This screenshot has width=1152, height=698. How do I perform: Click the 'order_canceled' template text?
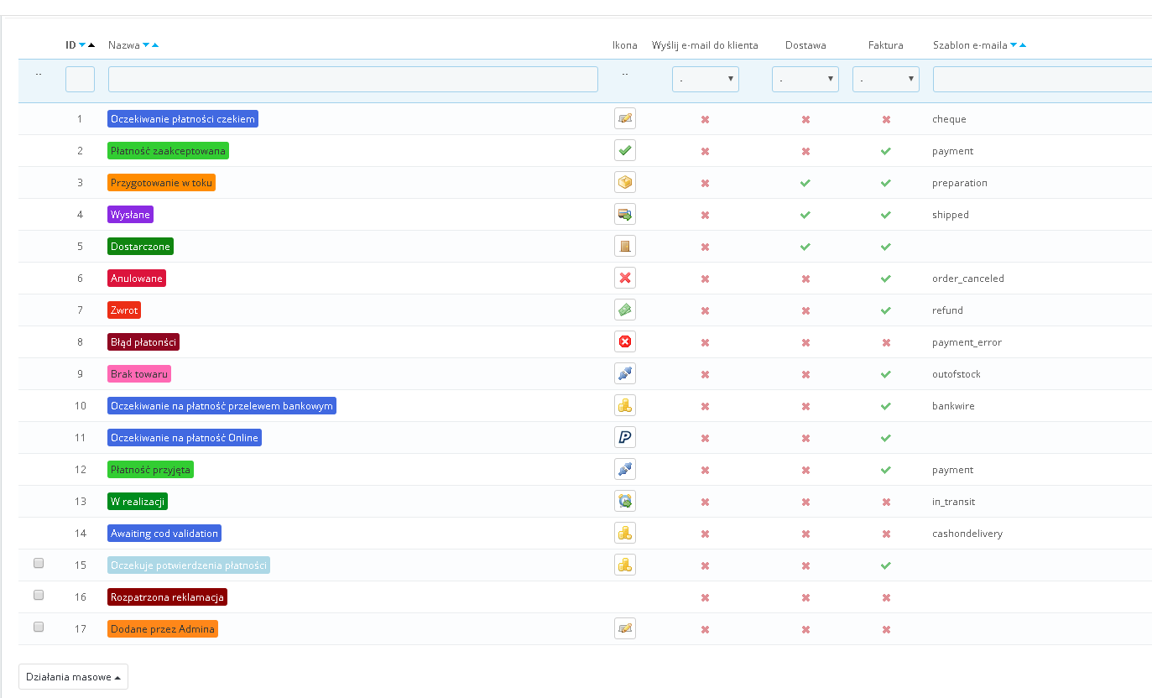[968, 279]
